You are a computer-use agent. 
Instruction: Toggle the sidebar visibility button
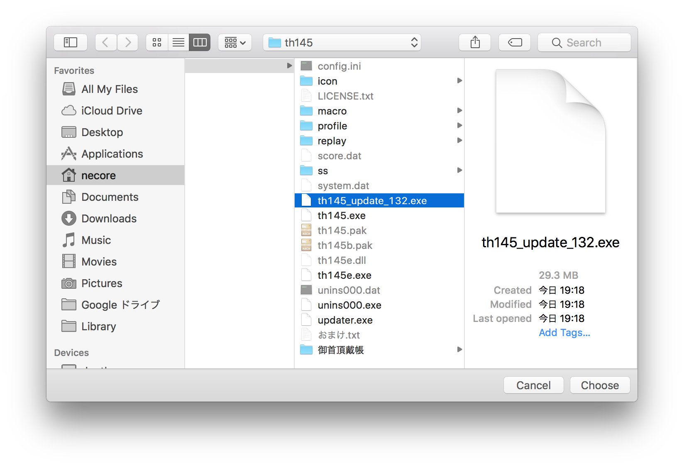tap(71, 42)
